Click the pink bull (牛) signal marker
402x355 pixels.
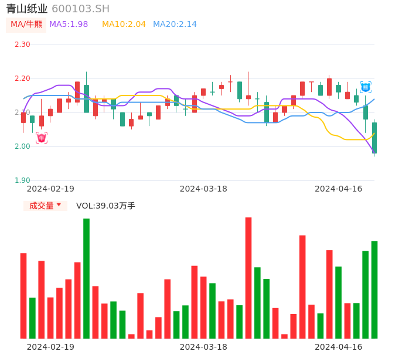coord(42,138)
